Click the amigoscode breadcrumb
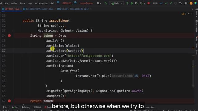 (41, 3)
